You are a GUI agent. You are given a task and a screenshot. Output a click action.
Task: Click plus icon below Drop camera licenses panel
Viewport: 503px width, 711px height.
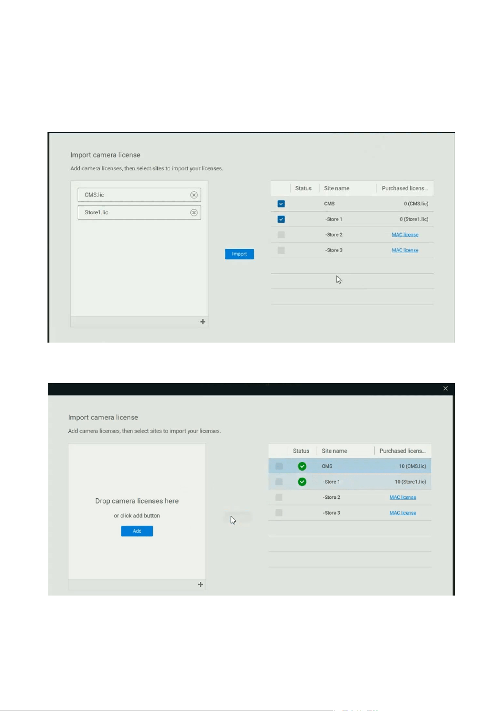pos(201,585)
